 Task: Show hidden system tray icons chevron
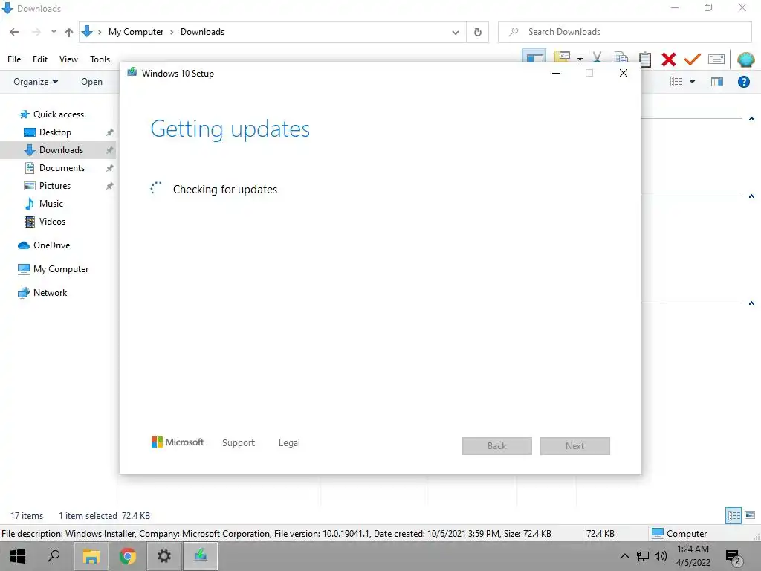(x=625, y=556)
